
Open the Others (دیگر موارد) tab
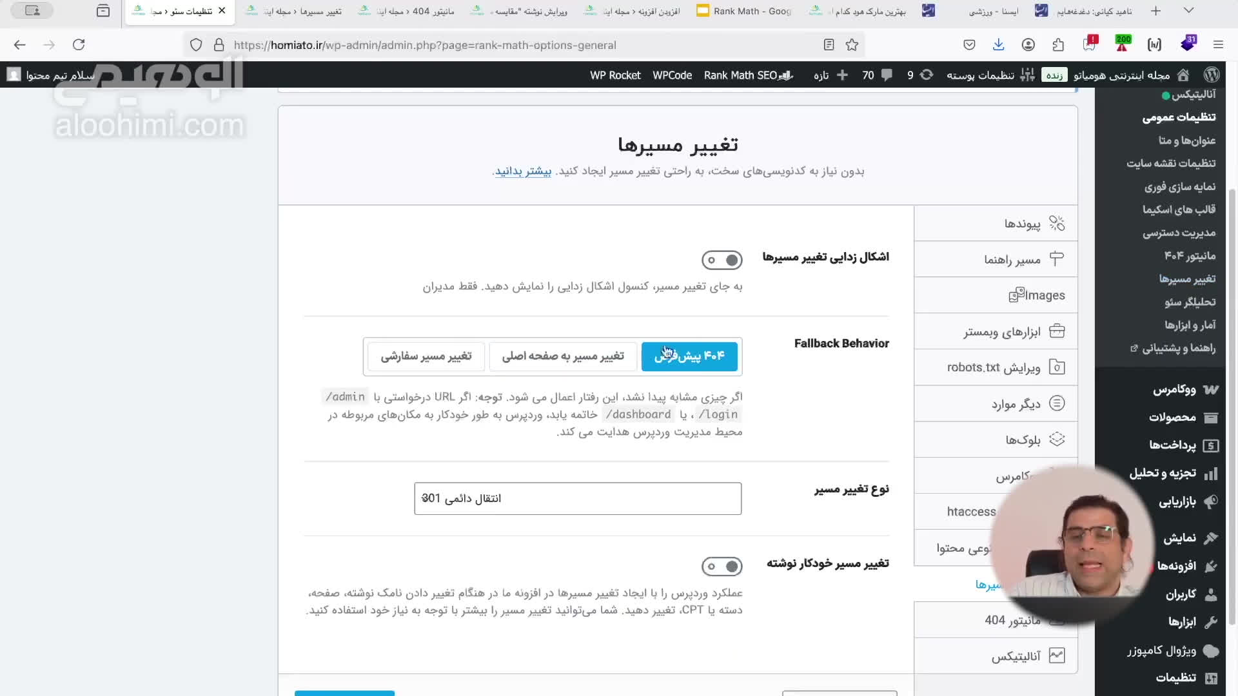(996, 404)
